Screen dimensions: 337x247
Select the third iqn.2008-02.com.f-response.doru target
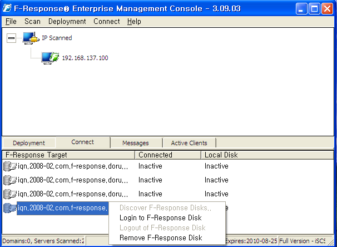[x=73, y=194]
